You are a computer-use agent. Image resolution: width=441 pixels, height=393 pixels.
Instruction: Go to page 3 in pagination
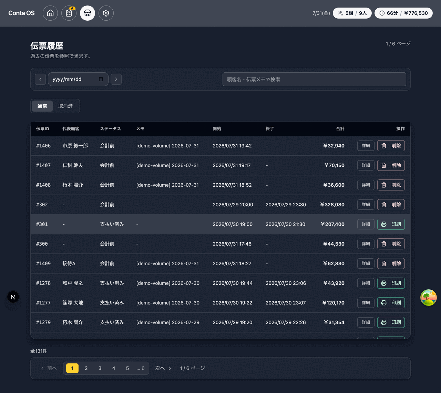coord(100,368)
